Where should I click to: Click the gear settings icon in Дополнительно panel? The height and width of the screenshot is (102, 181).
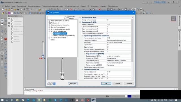9,23
